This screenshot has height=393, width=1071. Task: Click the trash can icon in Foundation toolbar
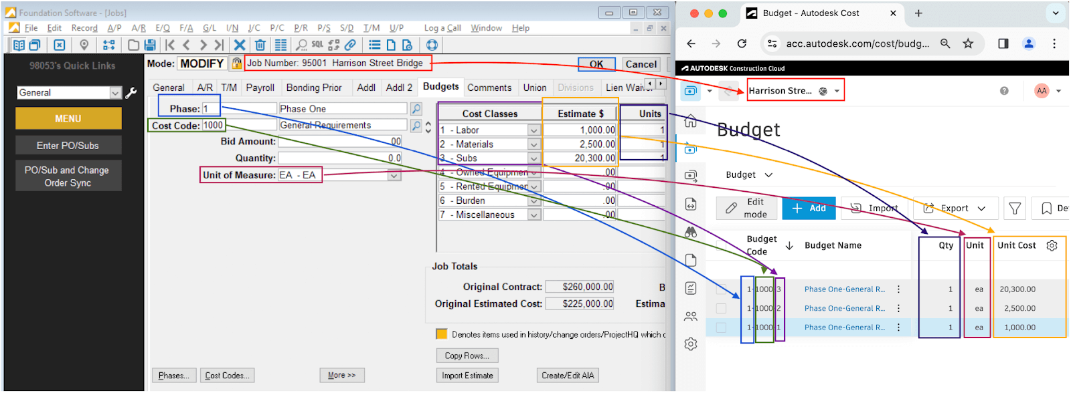[260, 45]
